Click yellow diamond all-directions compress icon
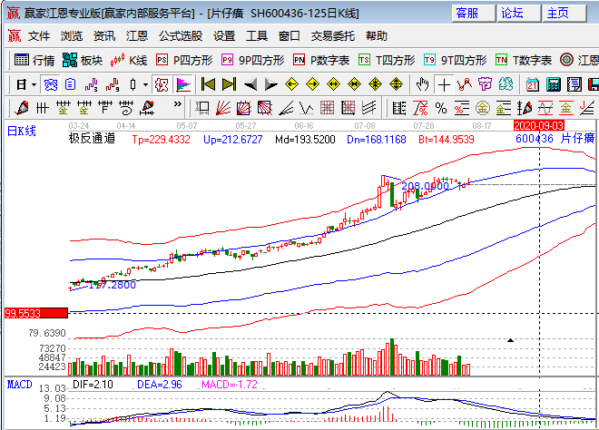 375,84
